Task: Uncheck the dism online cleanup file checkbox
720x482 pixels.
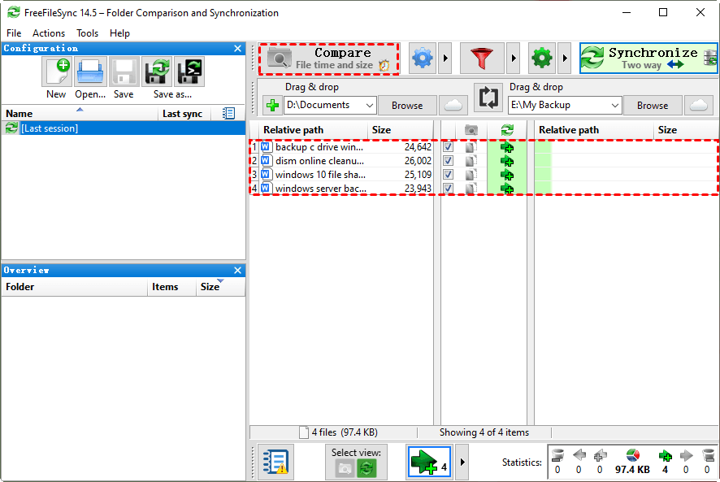Action: point(448,161)
